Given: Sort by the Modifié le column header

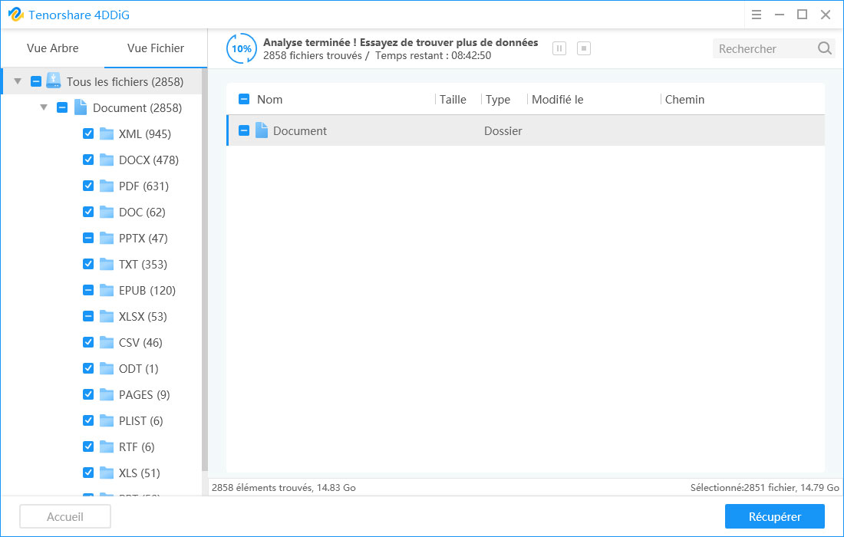Looking at the screenshot, I should click(x=558, y=100).
